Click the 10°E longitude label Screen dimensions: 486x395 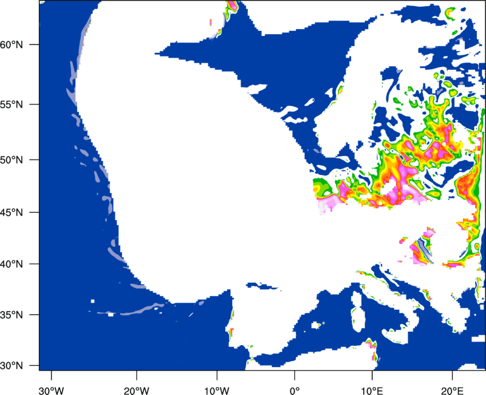(x=372, y=391)
